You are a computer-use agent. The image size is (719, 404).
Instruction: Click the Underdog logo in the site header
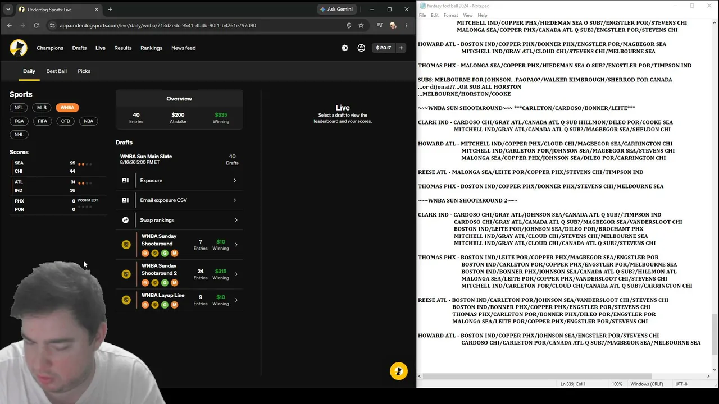[x=19, y=48]
